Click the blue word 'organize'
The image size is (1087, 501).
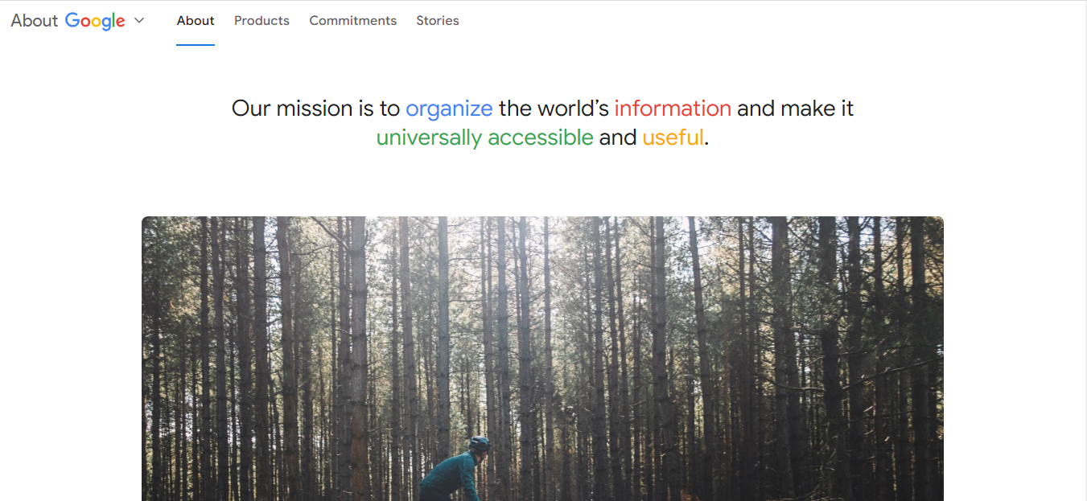(x=449, y=109)
